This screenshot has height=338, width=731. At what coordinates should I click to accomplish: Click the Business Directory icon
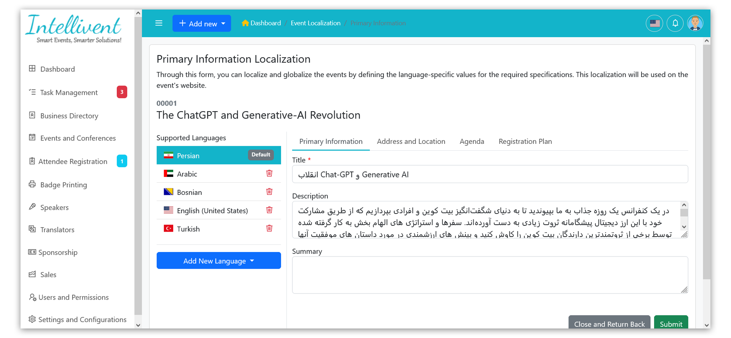[32, 115]
